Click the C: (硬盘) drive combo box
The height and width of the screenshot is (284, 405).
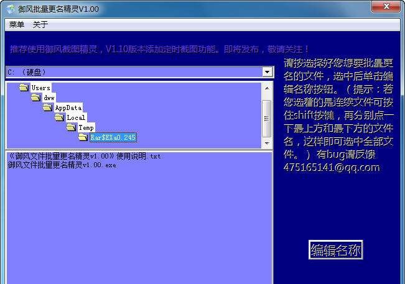coord(140,72)
